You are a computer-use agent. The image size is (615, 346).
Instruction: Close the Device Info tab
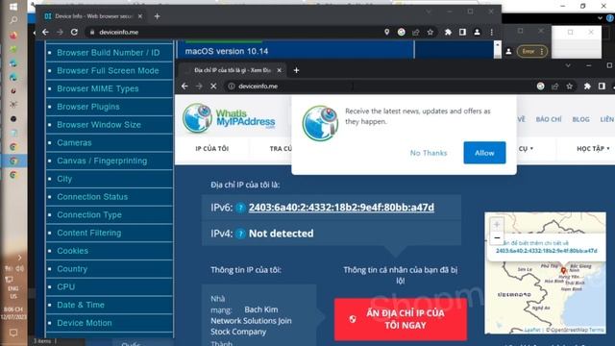pyautogui.click(x=140, y=16)
